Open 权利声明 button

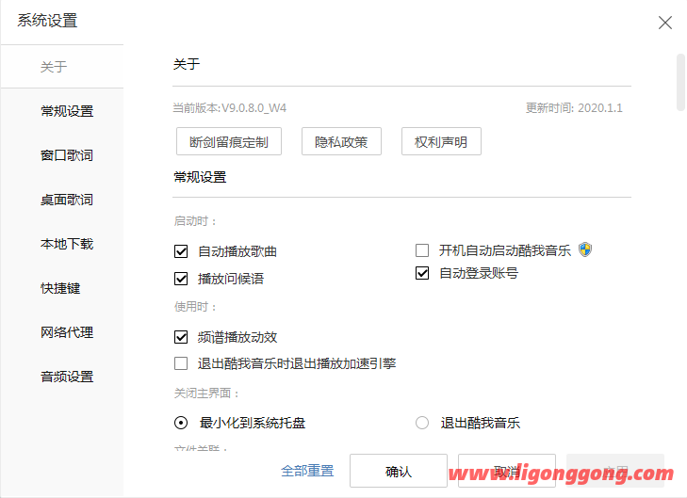click(x=441, y=141)
